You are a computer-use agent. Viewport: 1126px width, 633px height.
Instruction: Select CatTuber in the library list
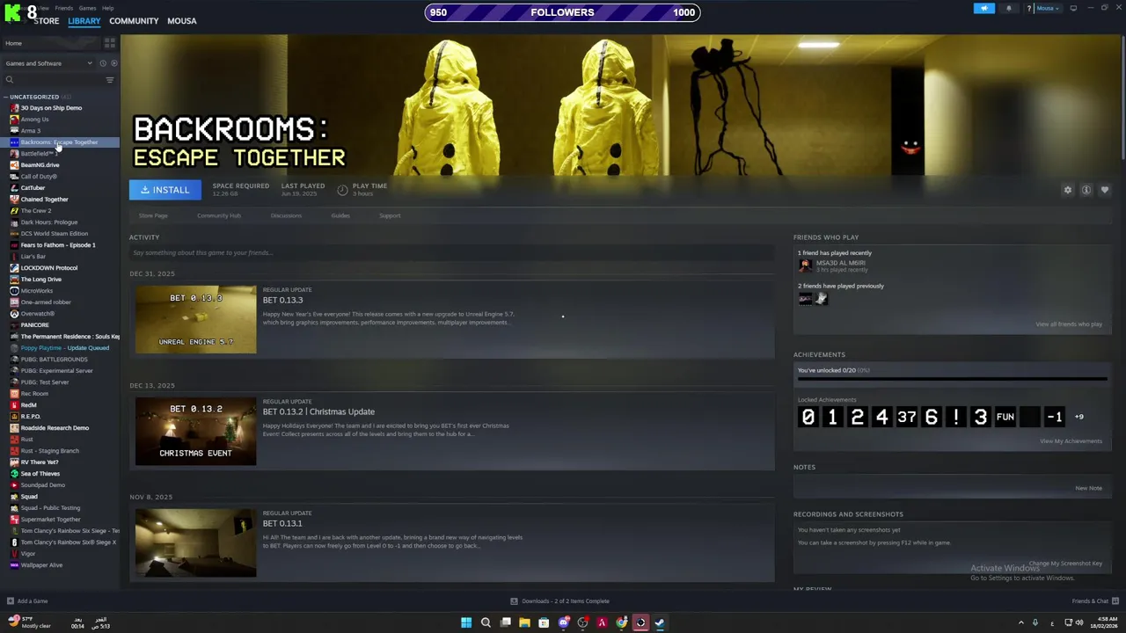pyautogui.click(x=33, y=188)
